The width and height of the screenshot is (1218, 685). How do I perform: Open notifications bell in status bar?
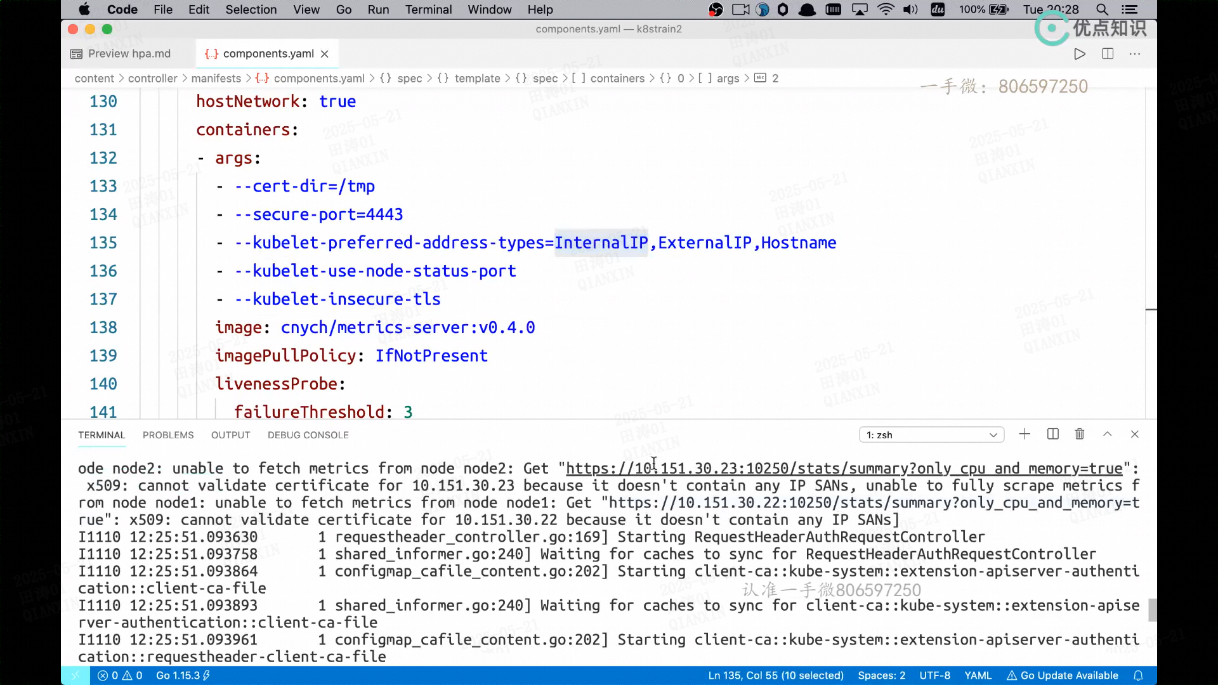pos(1138,675)
